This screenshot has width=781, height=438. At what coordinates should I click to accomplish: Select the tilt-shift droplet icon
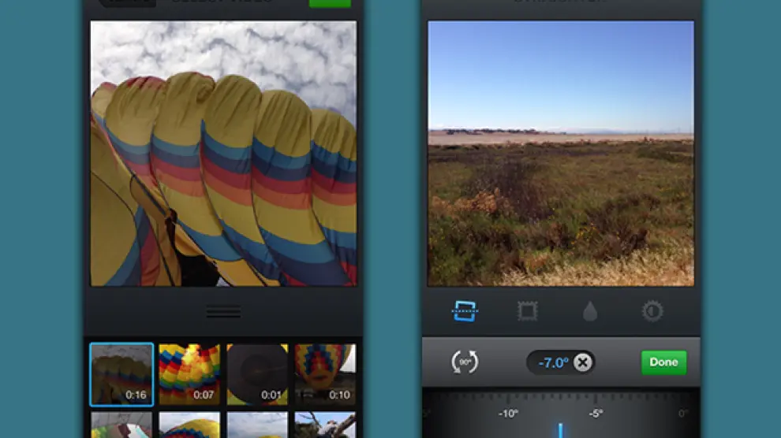pos(590,312)
